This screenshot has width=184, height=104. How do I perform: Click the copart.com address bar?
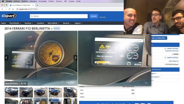[x=69, y=9]
